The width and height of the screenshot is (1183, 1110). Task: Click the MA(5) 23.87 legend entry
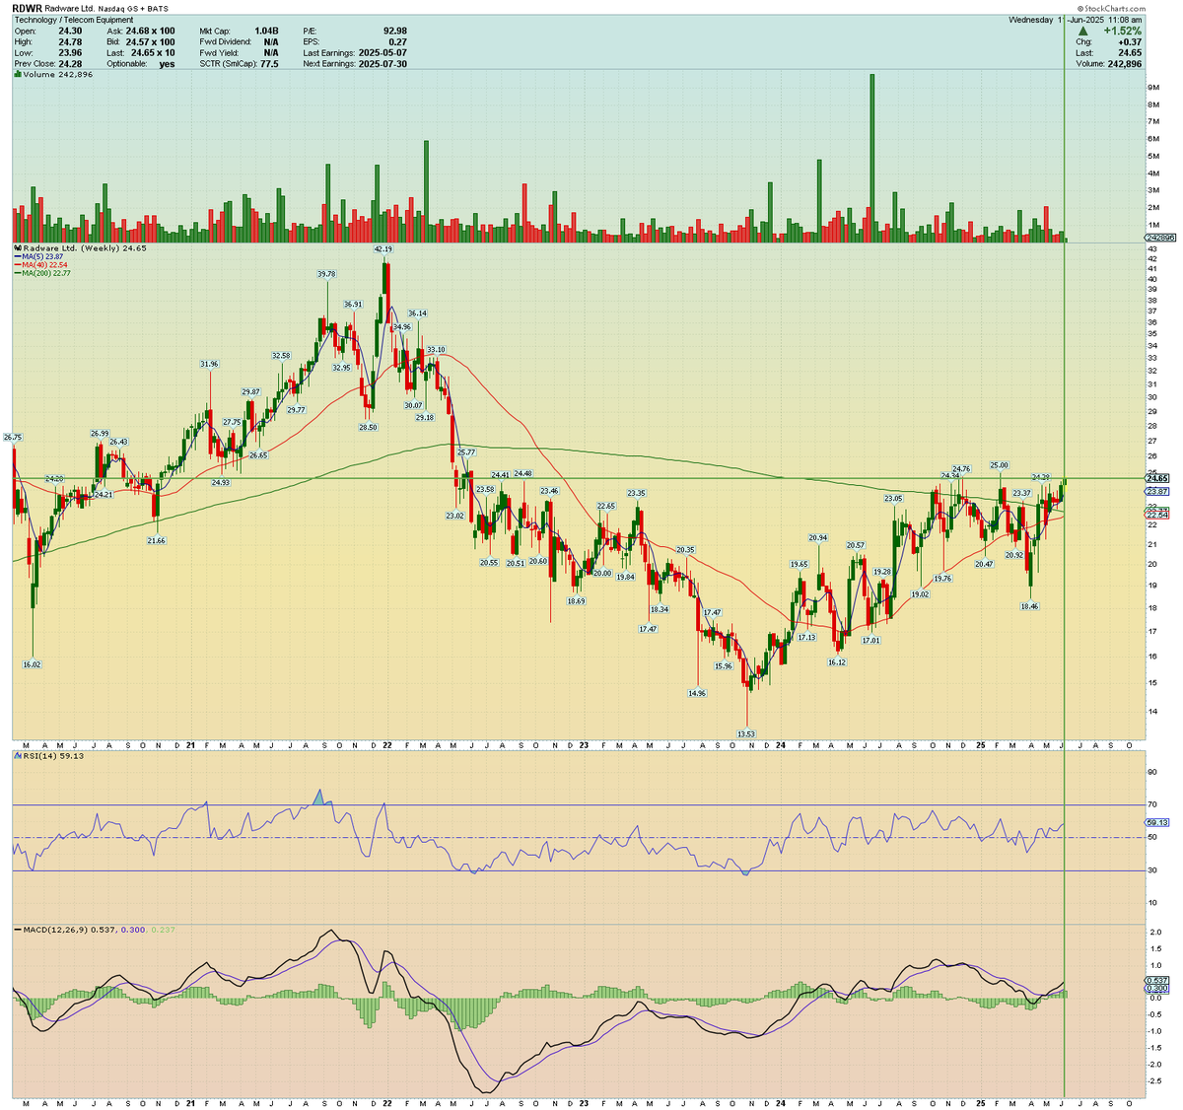(x=38, y=257)
